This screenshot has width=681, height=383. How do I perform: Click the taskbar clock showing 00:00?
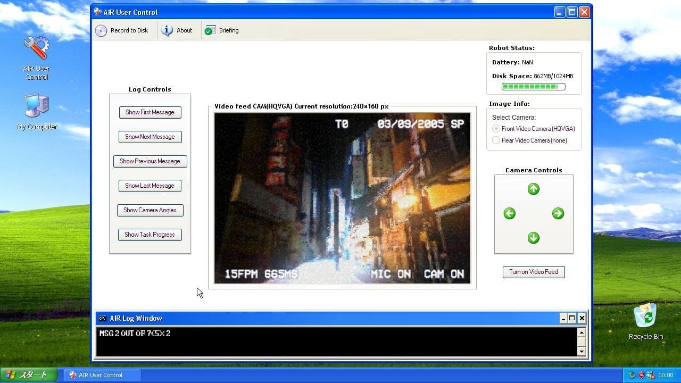666,375
